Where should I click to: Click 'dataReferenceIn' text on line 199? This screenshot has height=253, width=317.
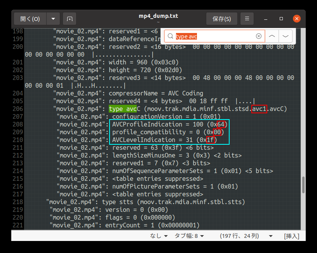point(134,39)
